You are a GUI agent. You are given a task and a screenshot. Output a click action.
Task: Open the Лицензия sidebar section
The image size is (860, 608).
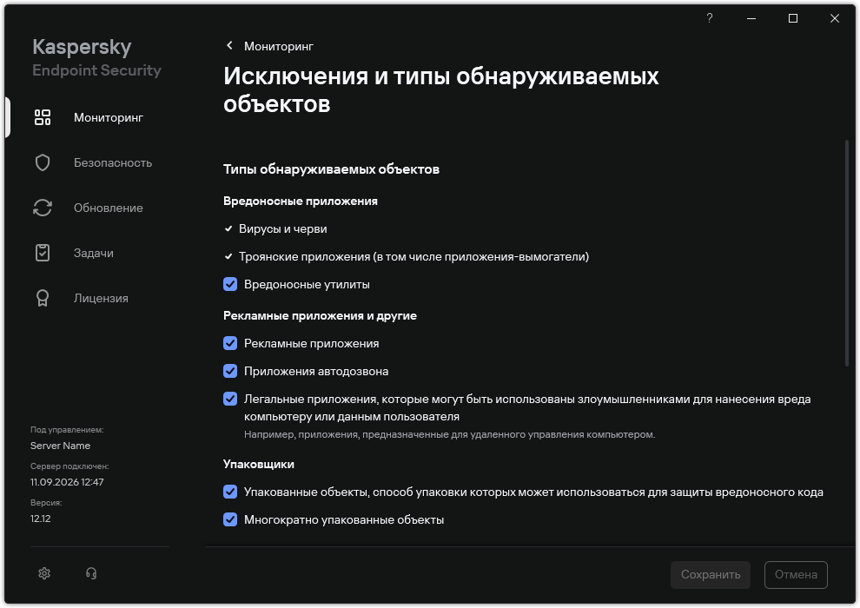(101, 298)
